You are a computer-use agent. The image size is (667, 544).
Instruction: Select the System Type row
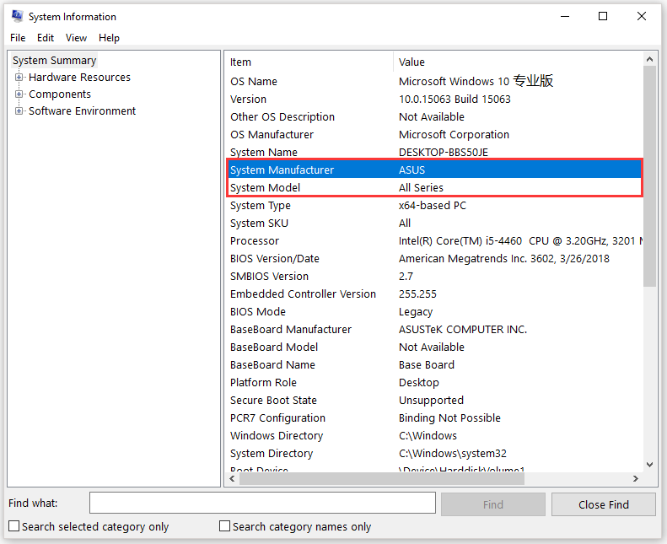[434, 206]
